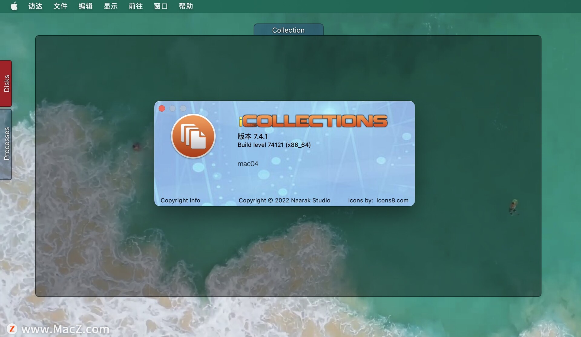Viewport: 581px width, 337px height.
Task: Close the iCollections about window
Action: point(162,108)
